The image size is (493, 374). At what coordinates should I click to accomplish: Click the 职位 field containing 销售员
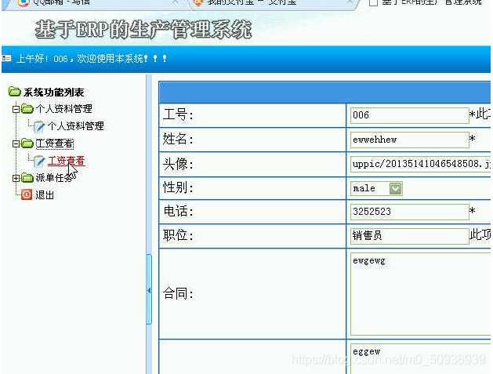click(409, 235)
